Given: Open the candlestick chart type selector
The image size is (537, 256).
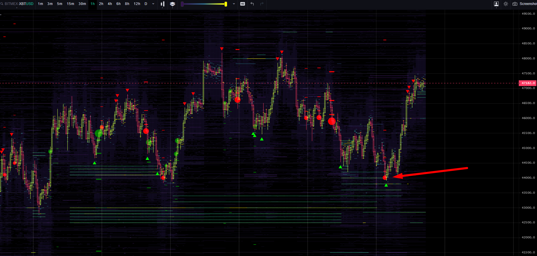Looking at the screenshot, I should pos(163,4).
